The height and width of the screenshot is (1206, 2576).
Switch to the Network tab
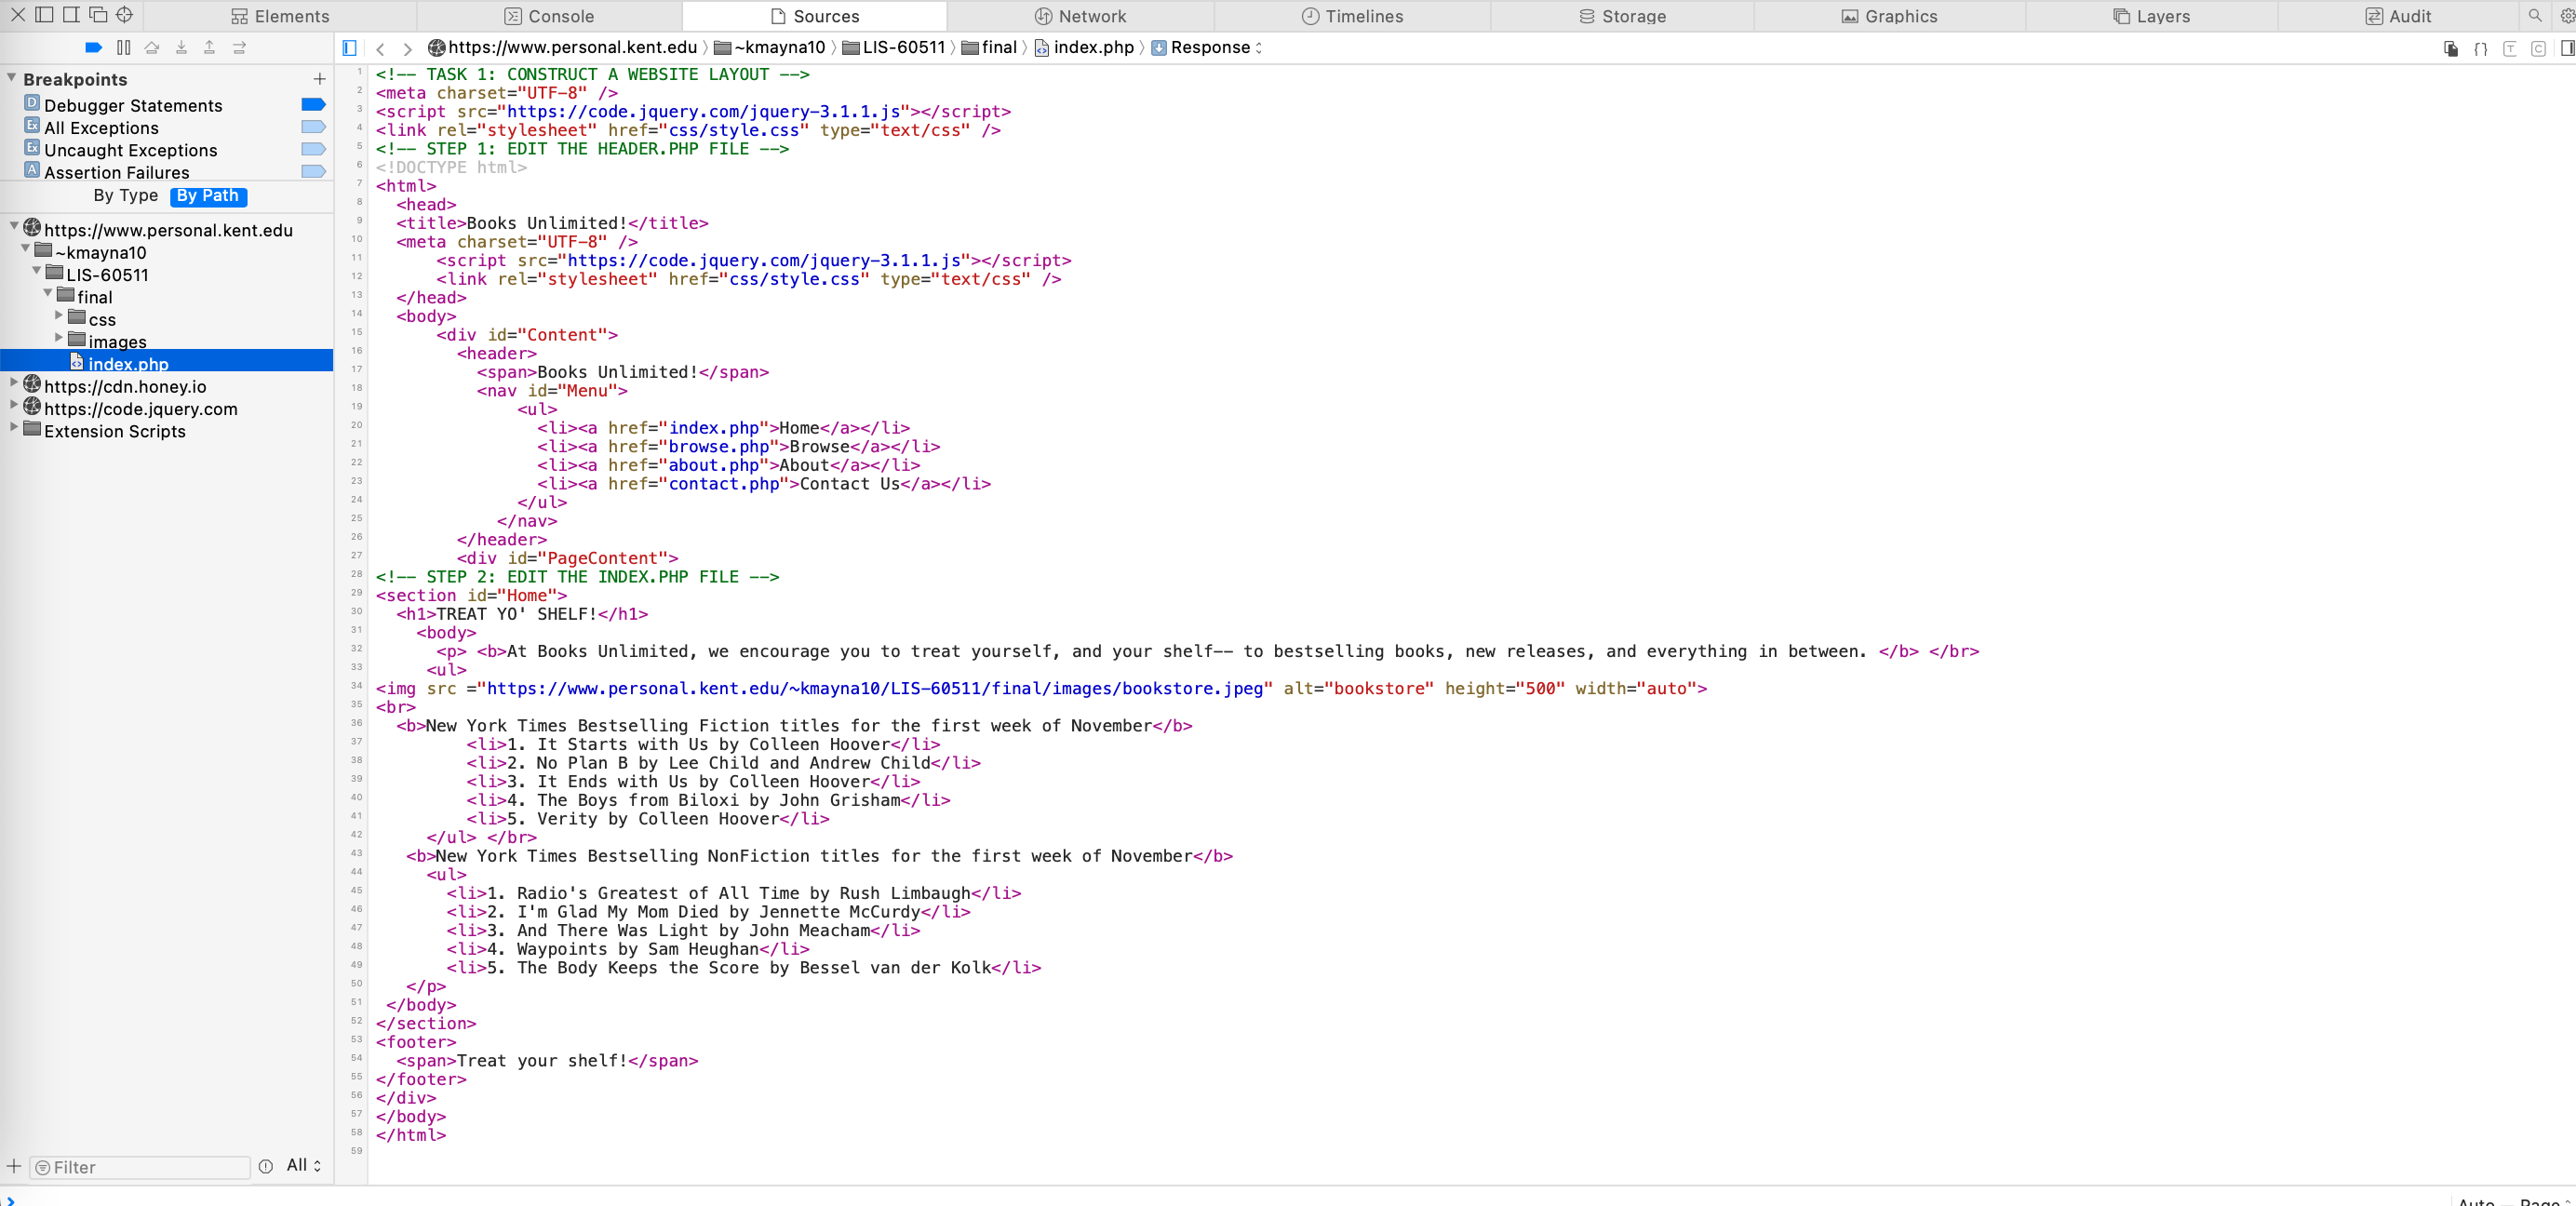pos(1080,16)
